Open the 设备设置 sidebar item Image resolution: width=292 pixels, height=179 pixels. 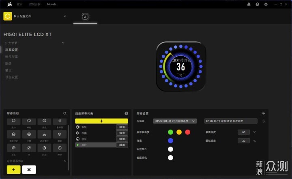pos(11,77)
